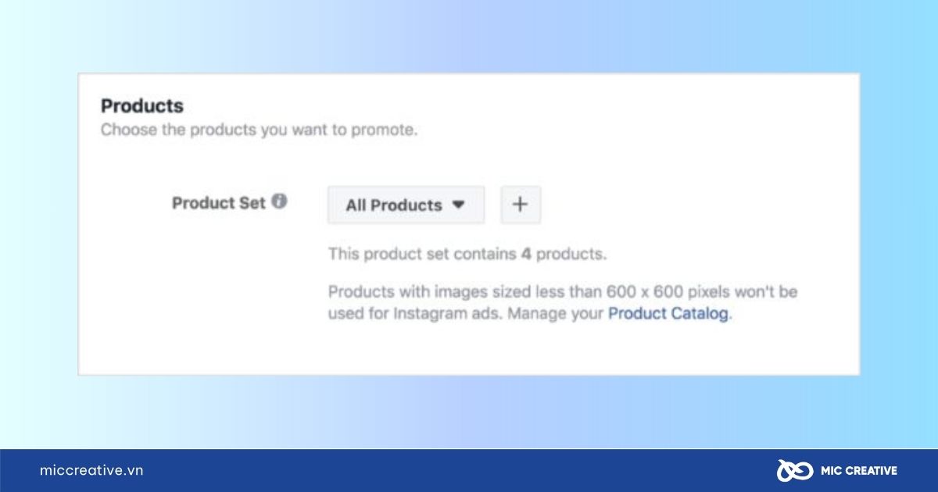Image resolution: width=938 pixels, height=492 pixels.
Task: Click the caret arrow in All Products
Action: point(459,205)
